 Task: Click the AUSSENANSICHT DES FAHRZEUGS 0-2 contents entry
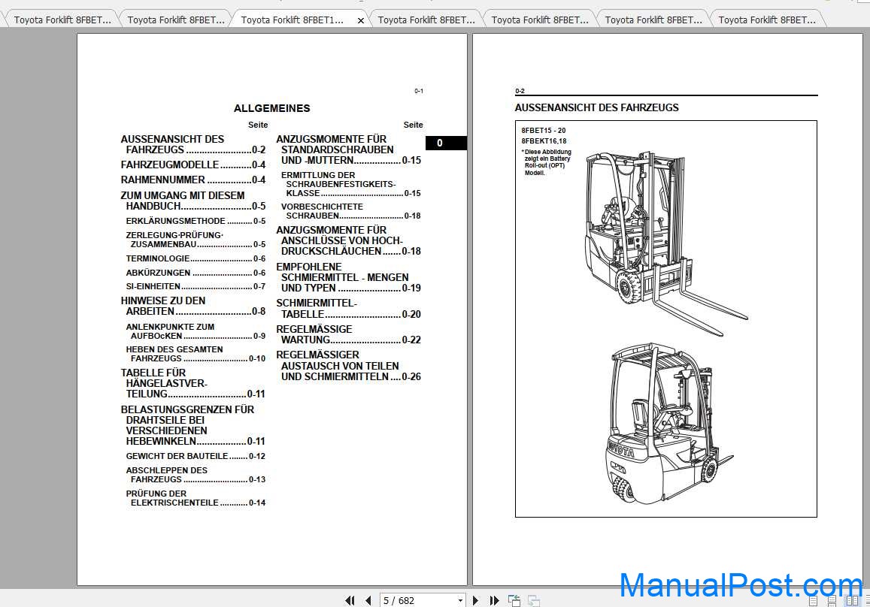pos(193,144)
